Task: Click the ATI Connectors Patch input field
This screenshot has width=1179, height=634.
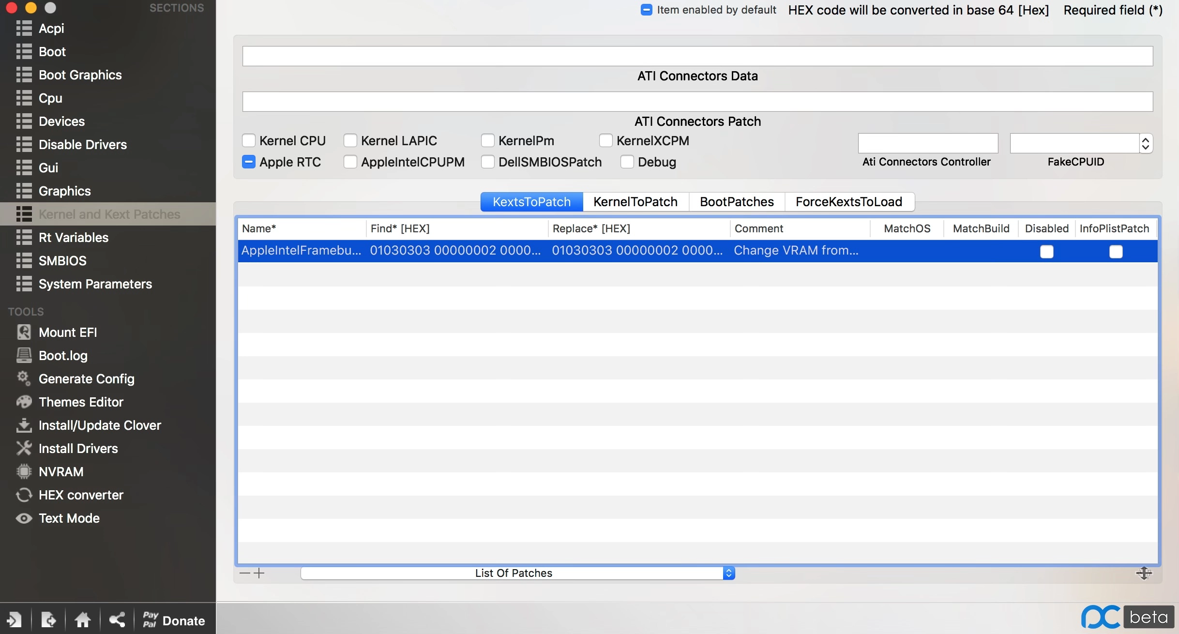Action: [697, 102]
